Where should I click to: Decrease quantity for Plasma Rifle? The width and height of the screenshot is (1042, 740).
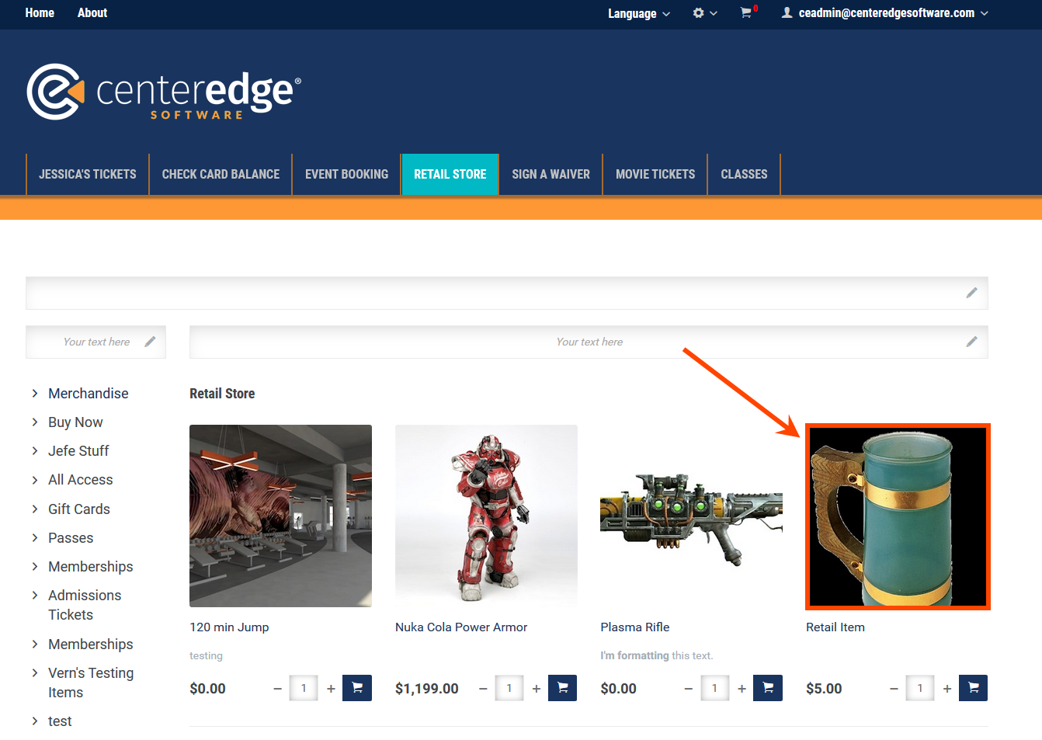point(688,689)
